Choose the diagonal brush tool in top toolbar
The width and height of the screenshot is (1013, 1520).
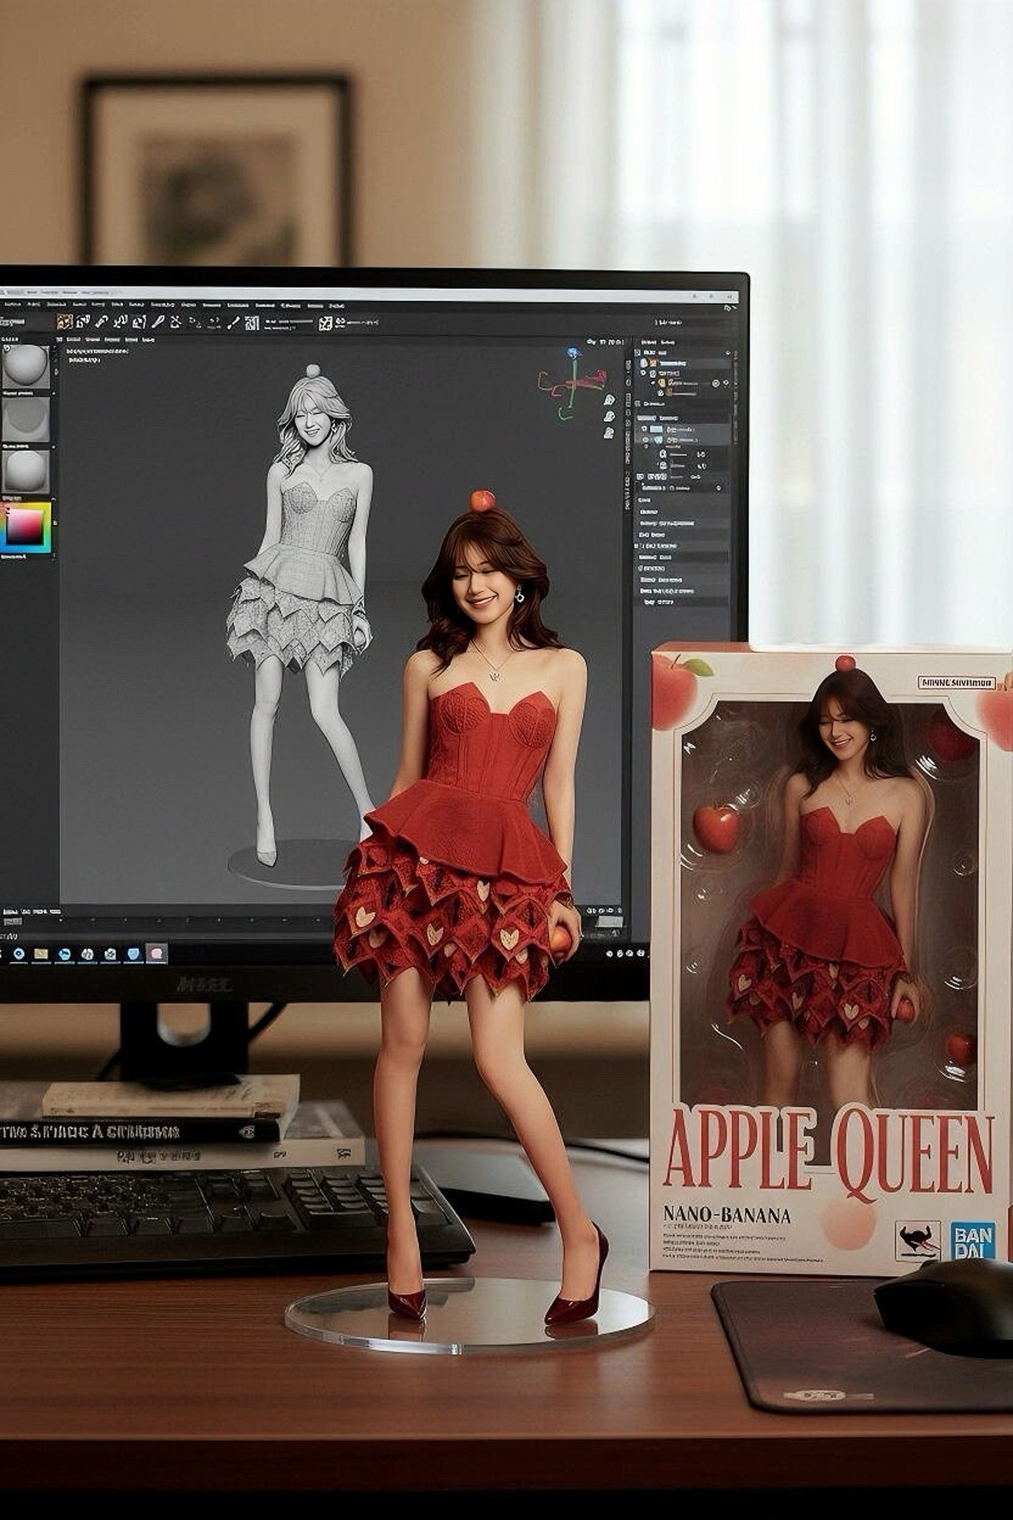[234, 323]
